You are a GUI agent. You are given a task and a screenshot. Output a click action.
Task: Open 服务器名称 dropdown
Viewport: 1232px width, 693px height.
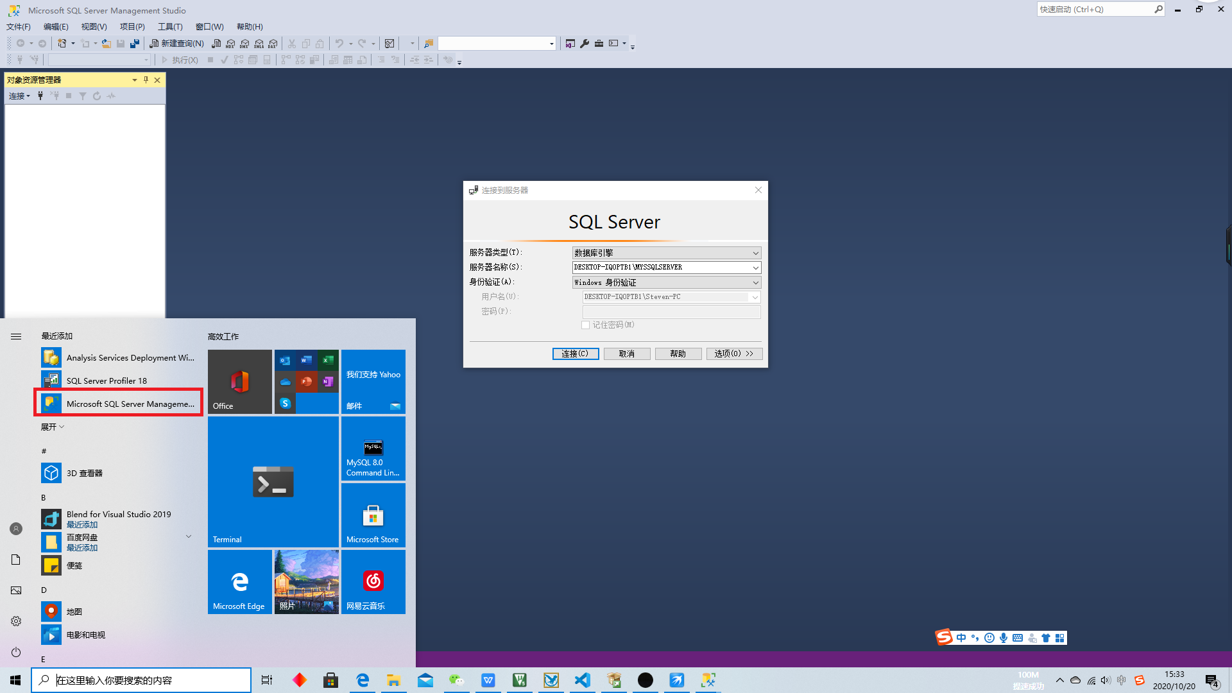(755, 268)
